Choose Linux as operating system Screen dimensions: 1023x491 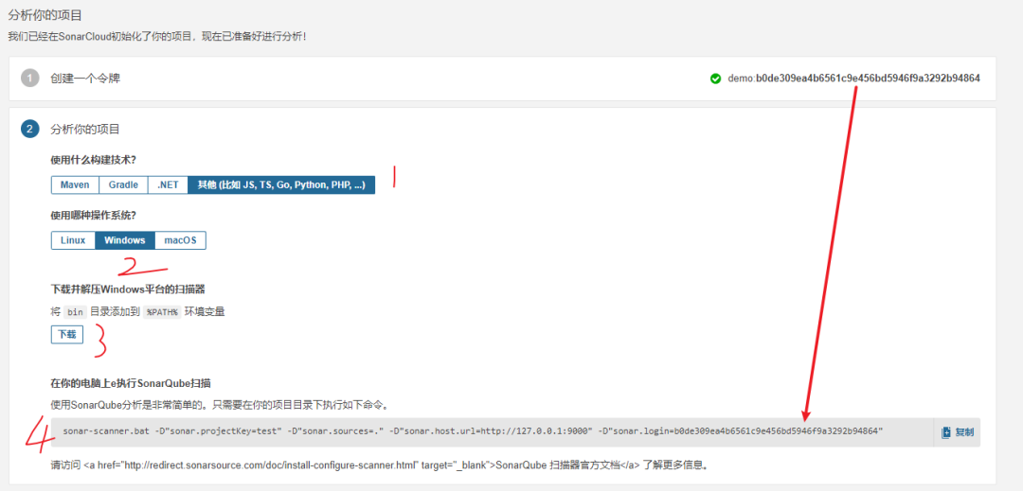[73, 240]
